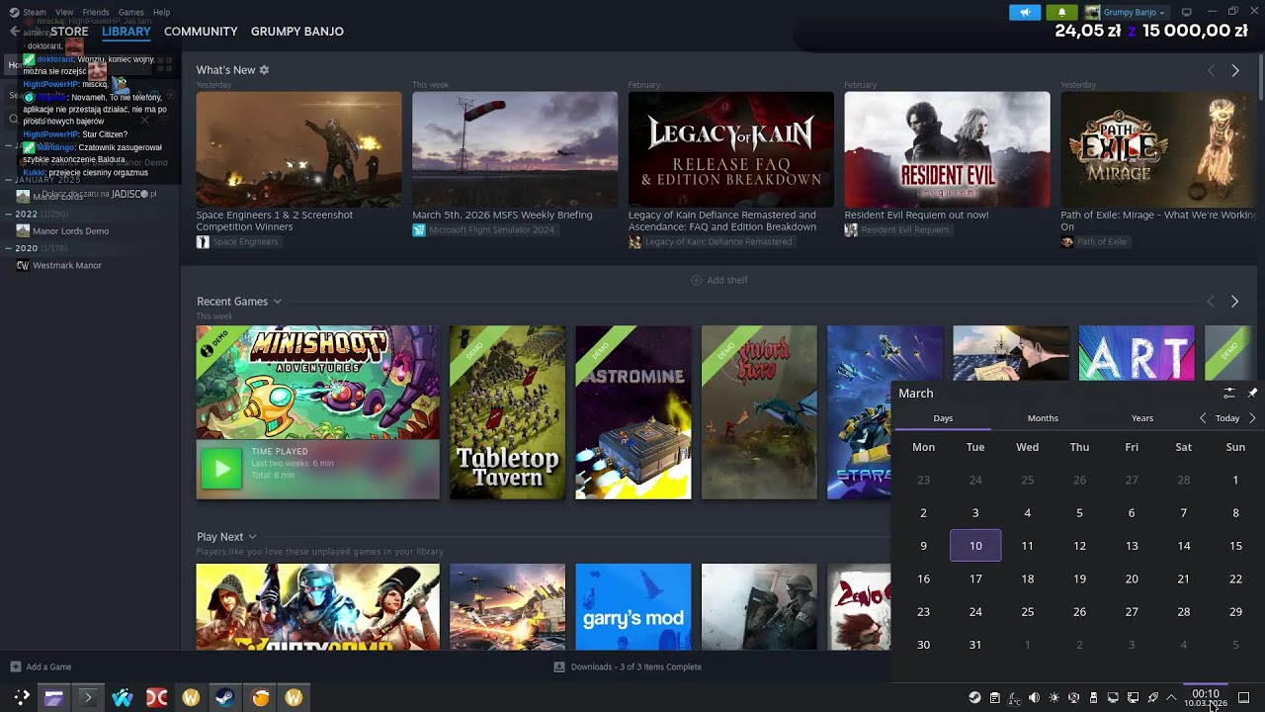This screenshot has width=1265, height=712.
Task: Open the KDE application launcher
Action: pos(22,697)
